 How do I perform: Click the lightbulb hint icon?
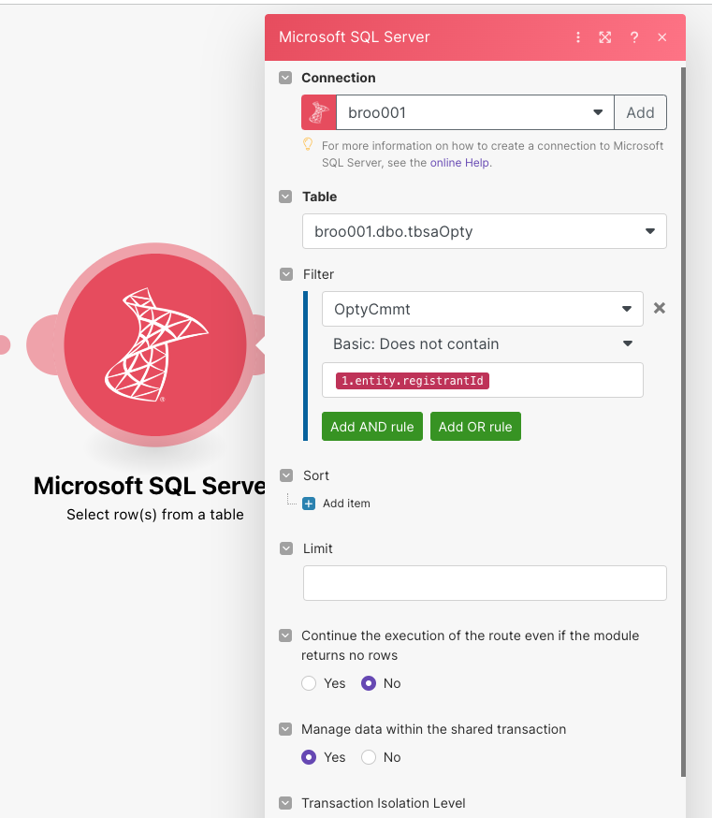(307, 145)
